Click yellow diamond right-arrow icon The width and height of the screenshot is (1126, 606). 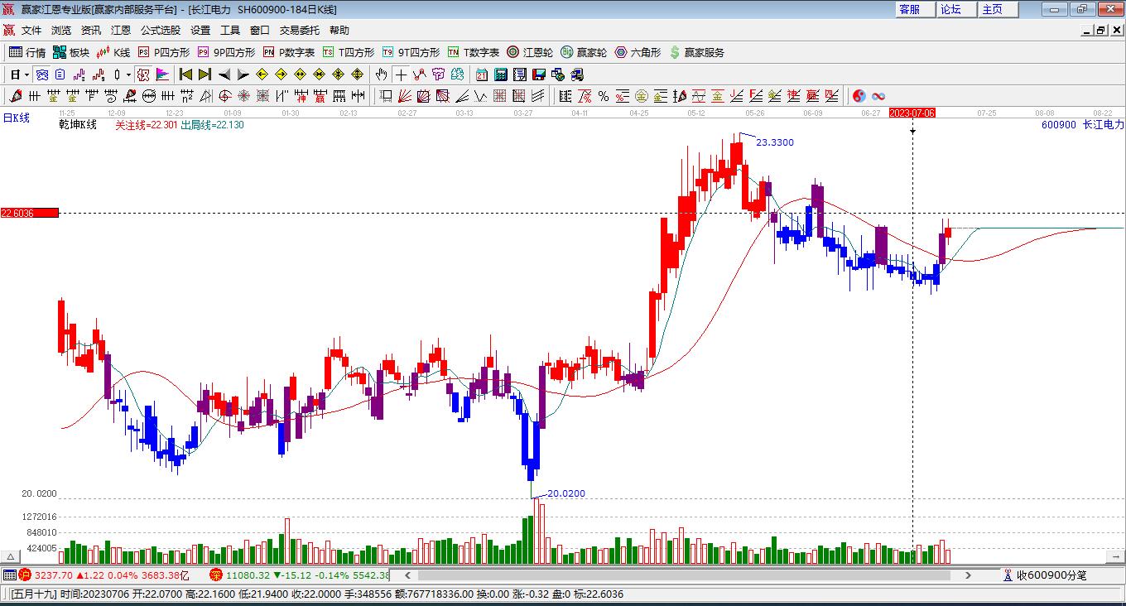point(281,75)
